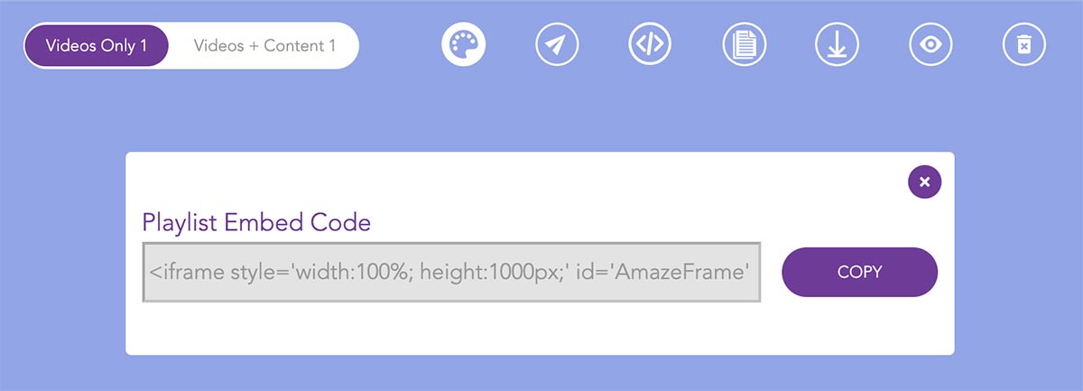Viewport: 1083px width, 391px height.
Task: Click the download arrow icon
Action: 838,43
